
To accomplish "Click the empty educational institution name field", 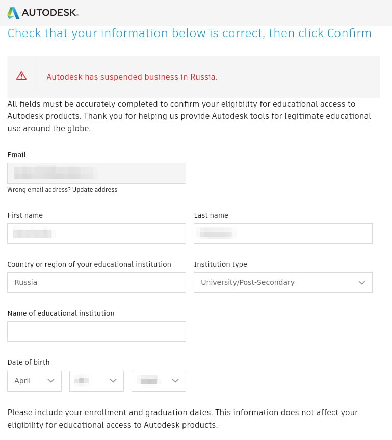I will 96,331.
